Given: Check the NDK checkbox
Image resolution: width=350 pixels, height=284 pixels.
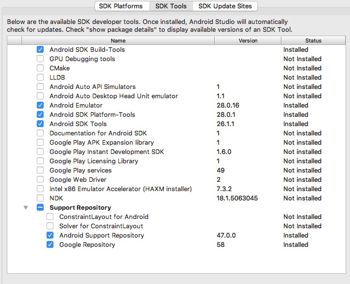Looking at the screenshot, I should [40, 198].
